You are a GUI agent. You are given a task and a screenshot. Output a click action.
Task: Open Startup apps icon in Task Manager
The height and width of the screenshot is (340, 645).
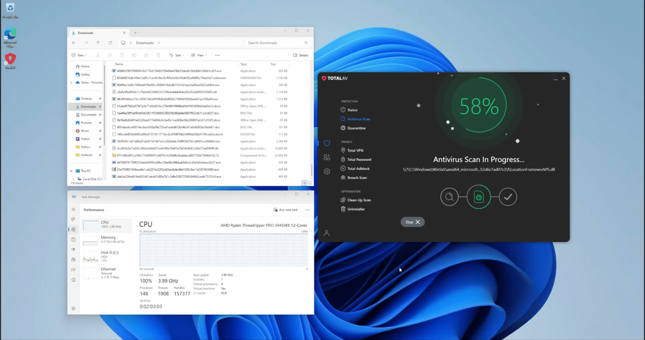[73, 250]
